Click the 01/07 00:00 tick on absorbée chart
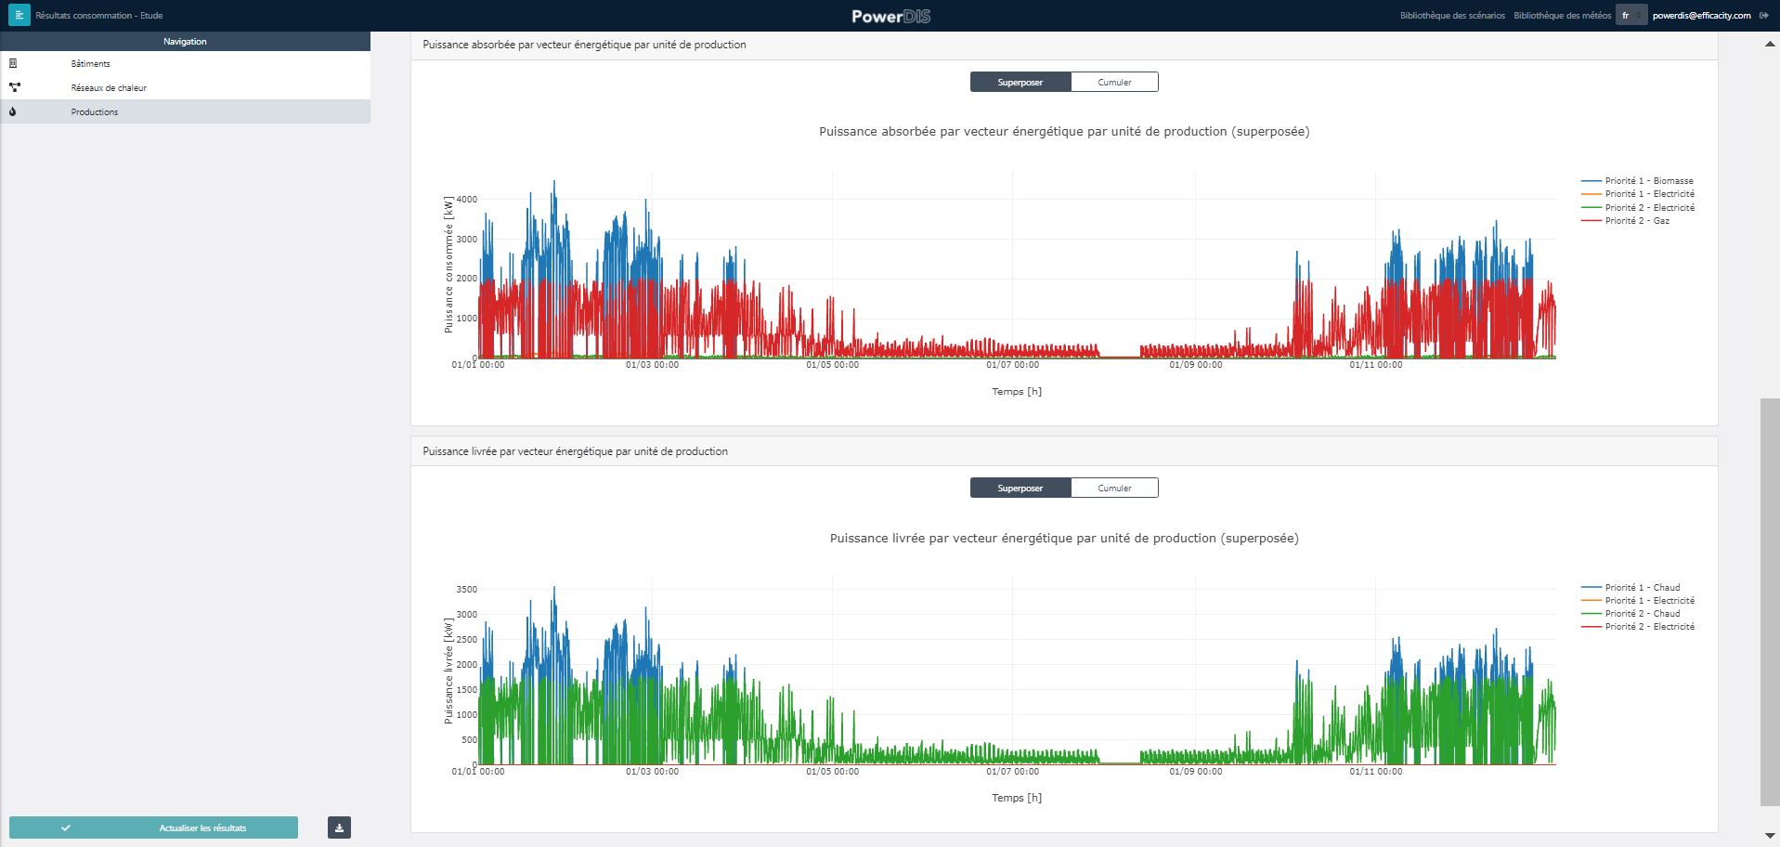Viewport: 1780px width, 847px height. tap(1012, 365)
